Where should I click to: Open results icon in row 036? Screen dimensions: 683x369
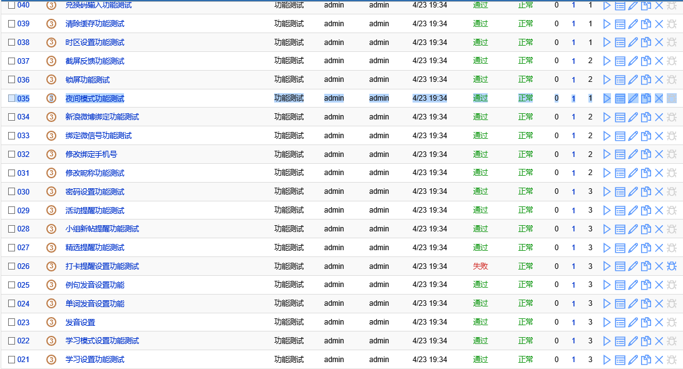(x=620, y=80)
